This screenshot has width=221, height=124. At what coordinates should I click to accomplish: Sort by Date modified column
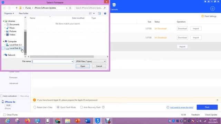78,18
